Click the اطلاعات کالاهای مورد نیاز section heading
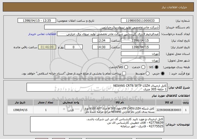Image resolution: width=197 pixels, height=139 pixels. [x=171, y=96]
